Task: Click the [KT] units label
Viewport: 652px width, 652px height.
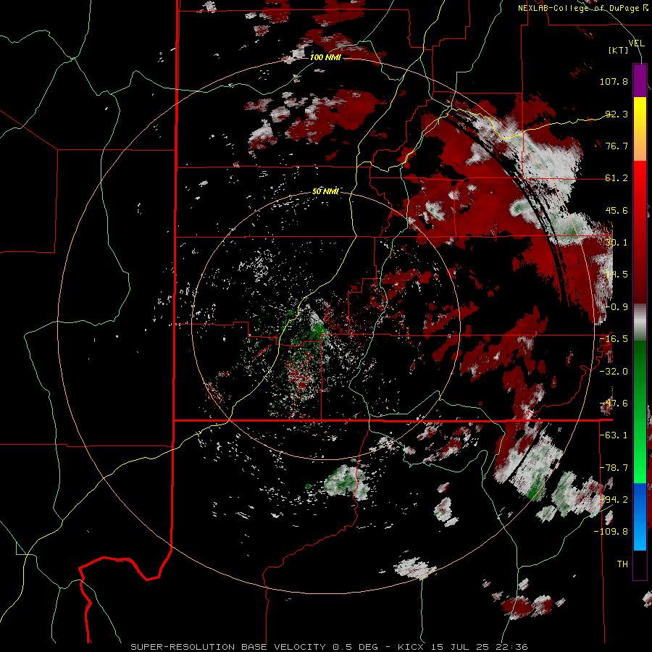Action: 619,51
